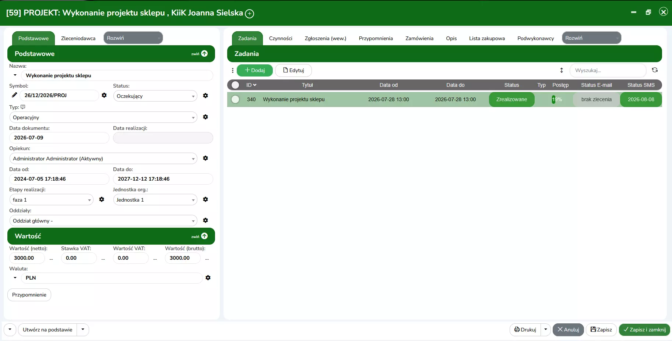Open the bottom-left round dropdown button

click(x=10, y=329)
